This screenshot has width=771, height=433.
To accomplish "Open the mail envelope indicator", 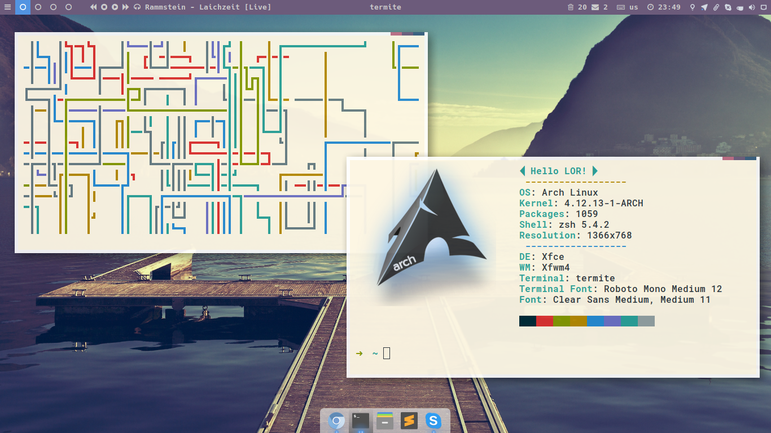I will click(x=595, y=7).
